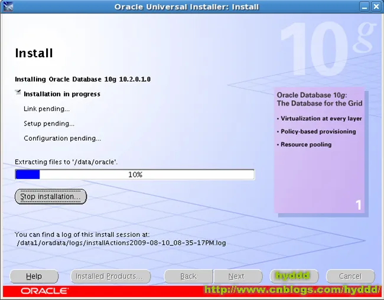Open Help for the installer
This screenshot has height=300, width=384.
34,276
